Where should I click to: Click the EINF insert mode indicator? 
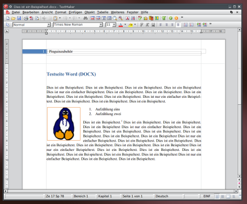coord(207,196)
